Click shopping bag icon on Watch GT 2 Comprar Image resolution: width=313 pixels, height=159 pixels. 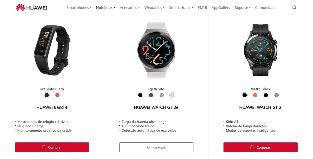pos(252,147)
